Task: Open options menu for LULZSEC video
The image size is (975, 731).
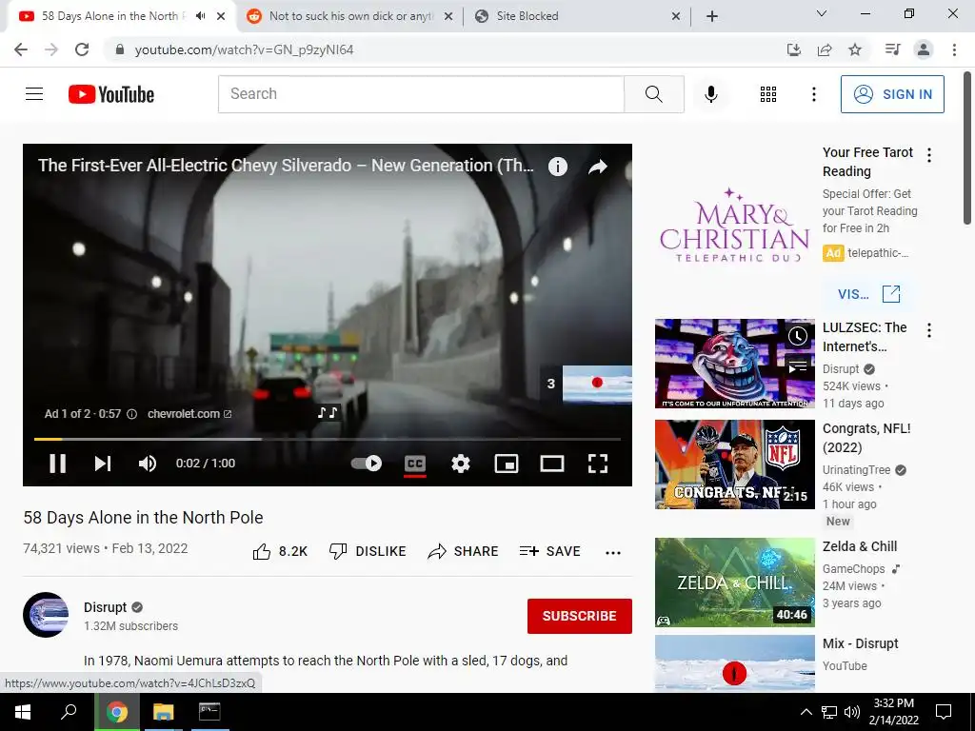Action: 929,330
